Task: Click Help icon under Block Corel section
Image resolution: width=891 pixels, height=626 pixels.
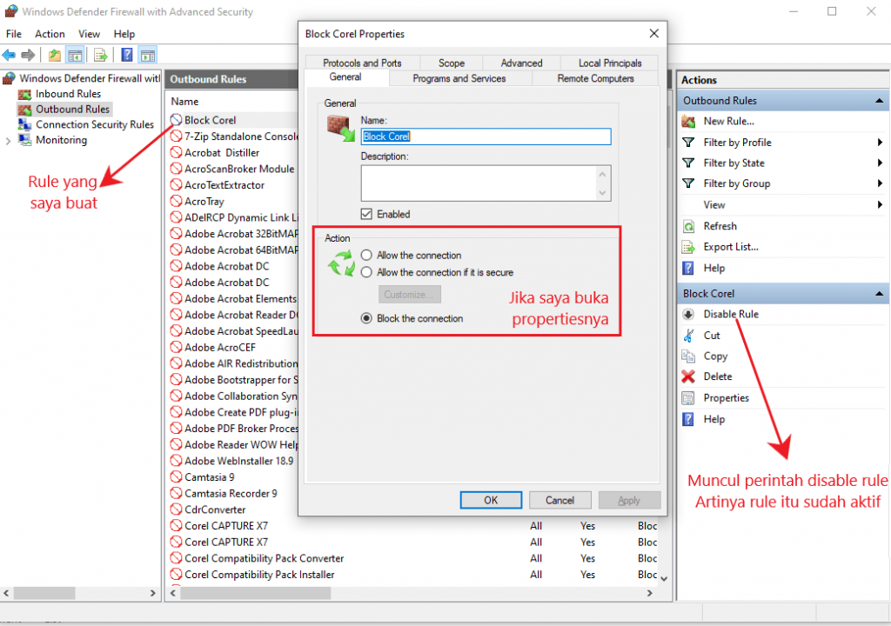Action: point(688,419)
